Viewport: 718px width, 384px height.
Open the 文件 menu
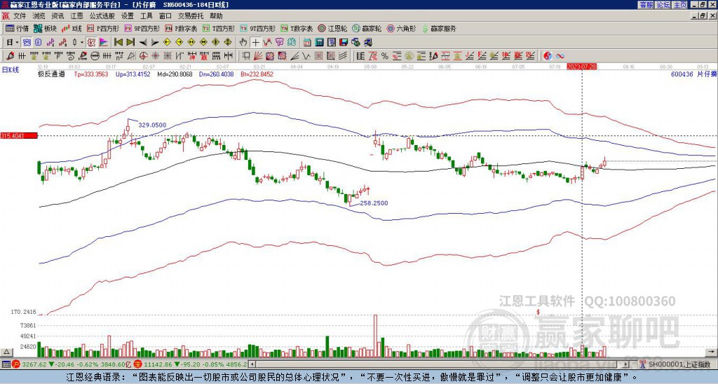click(20, 16)
